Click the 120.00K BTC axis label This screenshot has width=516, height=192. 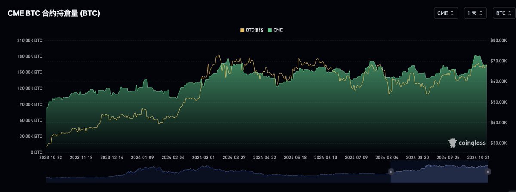[x=30, y=88]
